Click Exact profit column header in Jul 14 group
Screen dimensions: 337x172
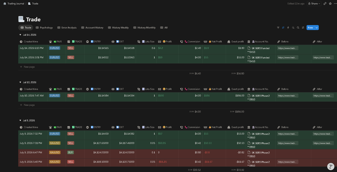click(236, 42)
